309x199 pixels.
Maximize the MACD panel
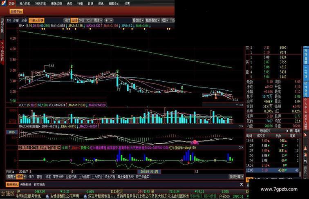click(x=240, y=126)
